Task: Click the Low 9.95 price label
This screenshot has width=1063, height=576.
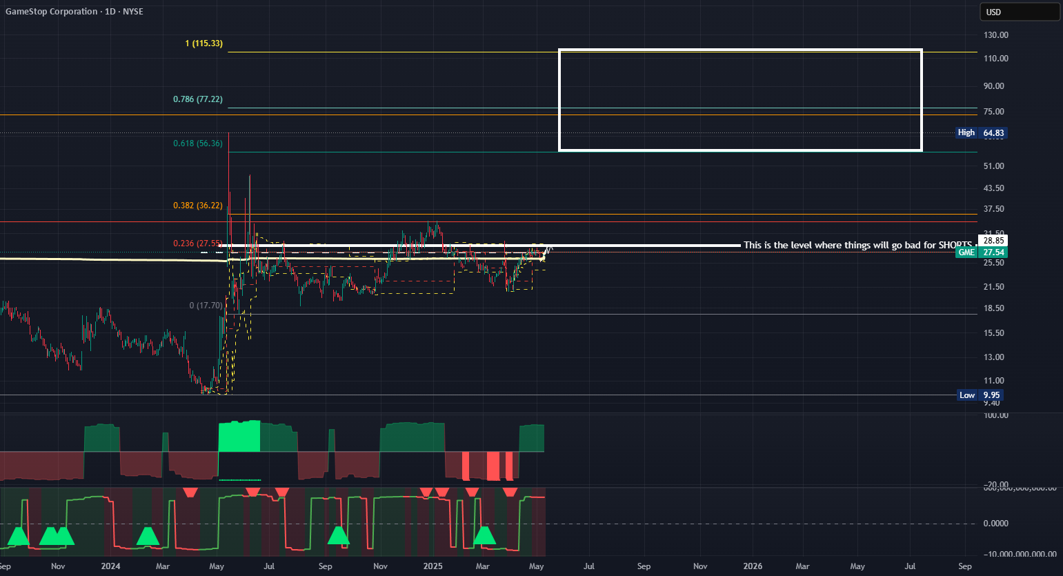Action: click(980, 395)
